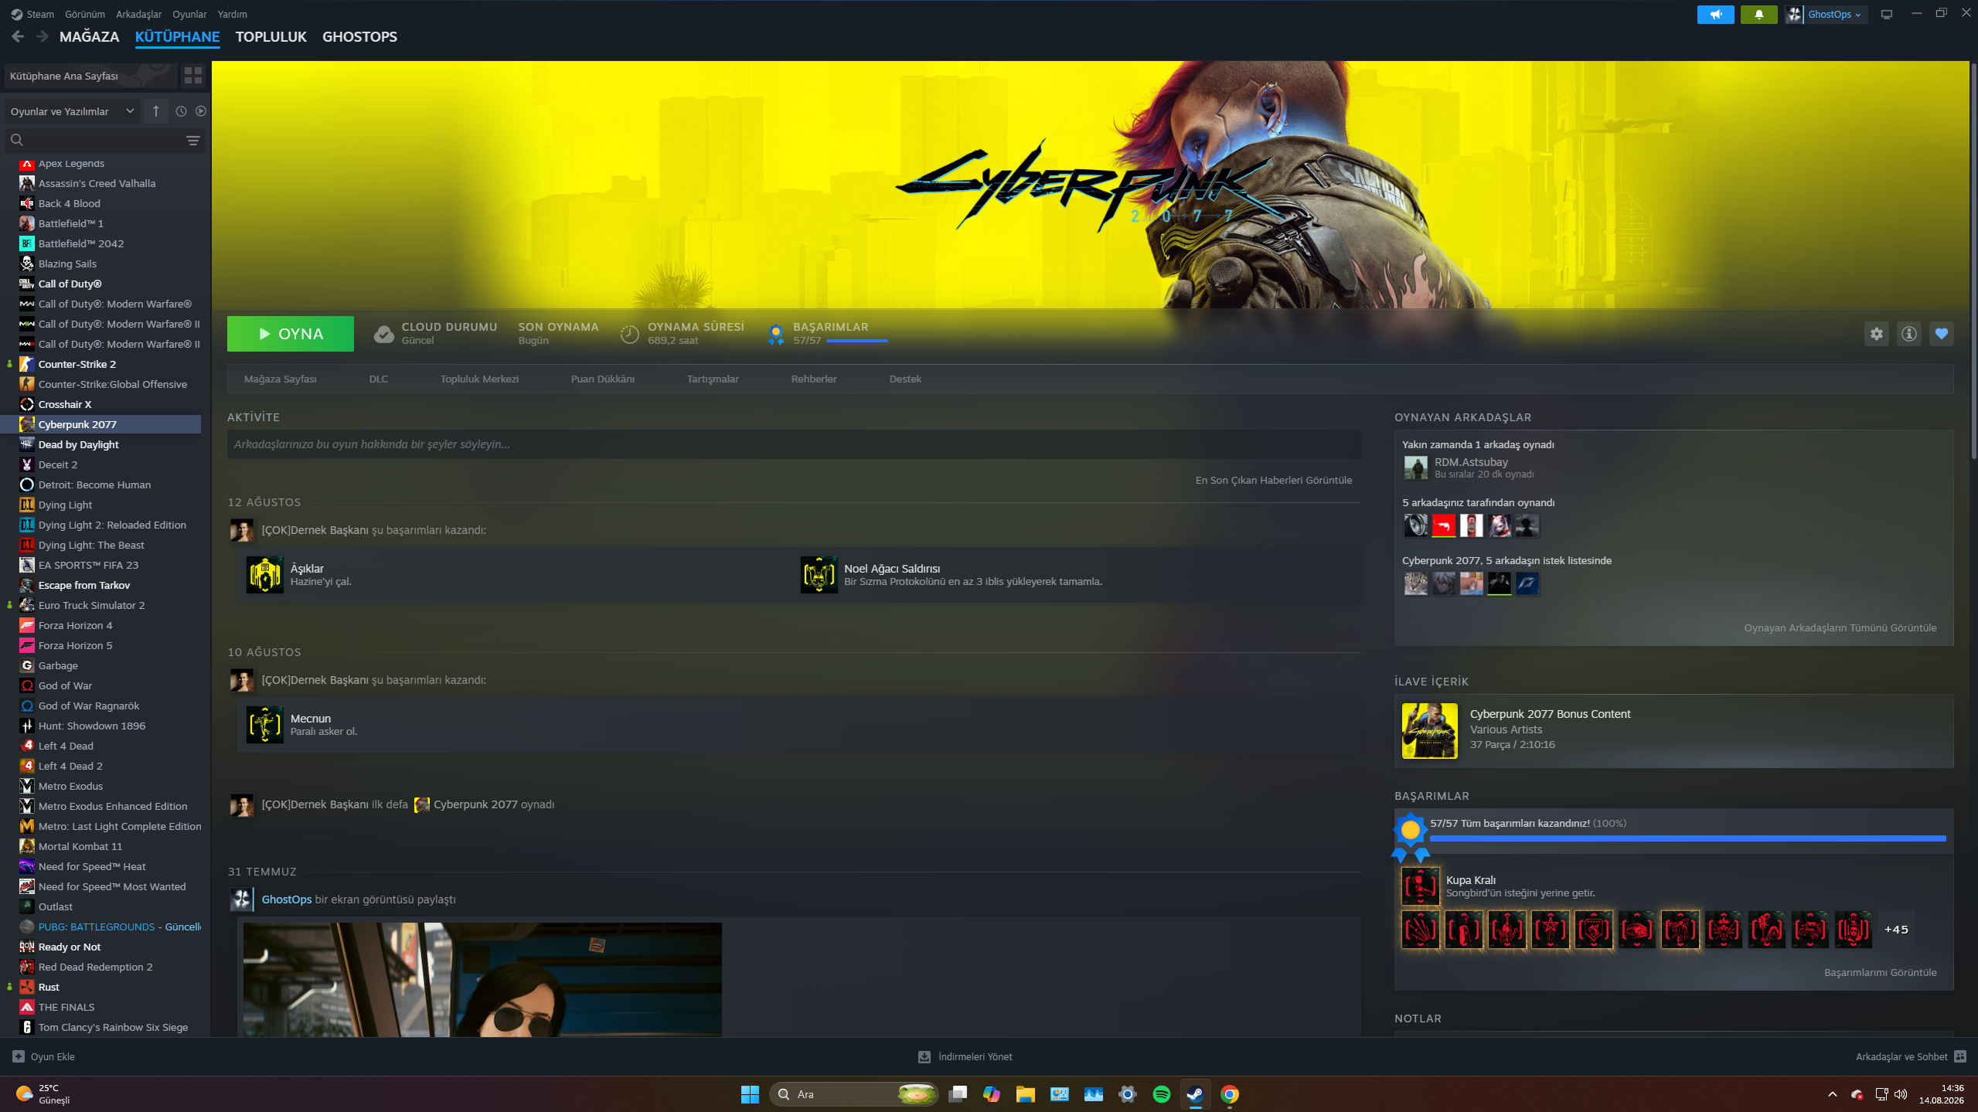1978x1112 pixels.
Task: Open Cyberpunk 2077 settings gear
Action: 1876,334
